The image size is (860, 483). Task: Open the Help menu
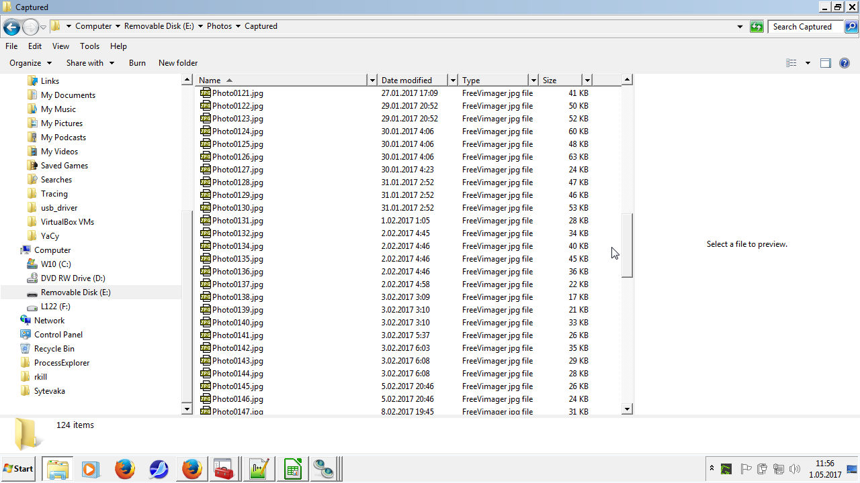point(118,46)
